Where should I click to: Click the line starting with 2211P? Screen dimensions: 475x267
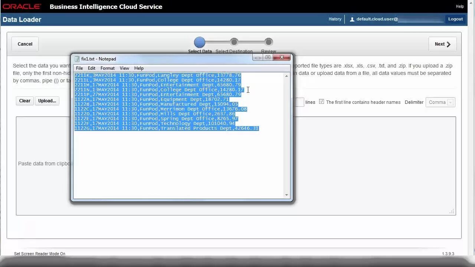pos(158,95)
